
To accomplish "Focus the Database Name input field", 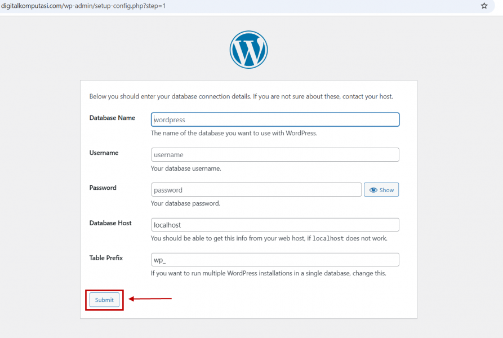I will (x=275, y=119).
